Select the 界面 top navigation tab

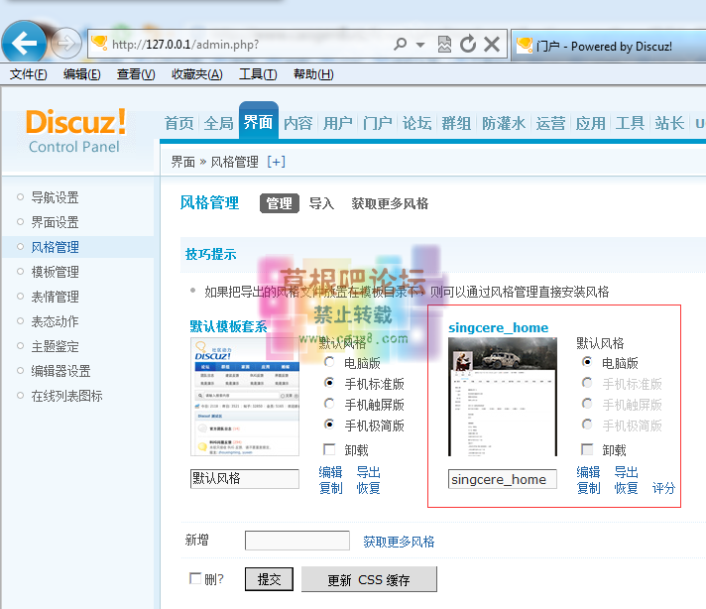point(259,122)
